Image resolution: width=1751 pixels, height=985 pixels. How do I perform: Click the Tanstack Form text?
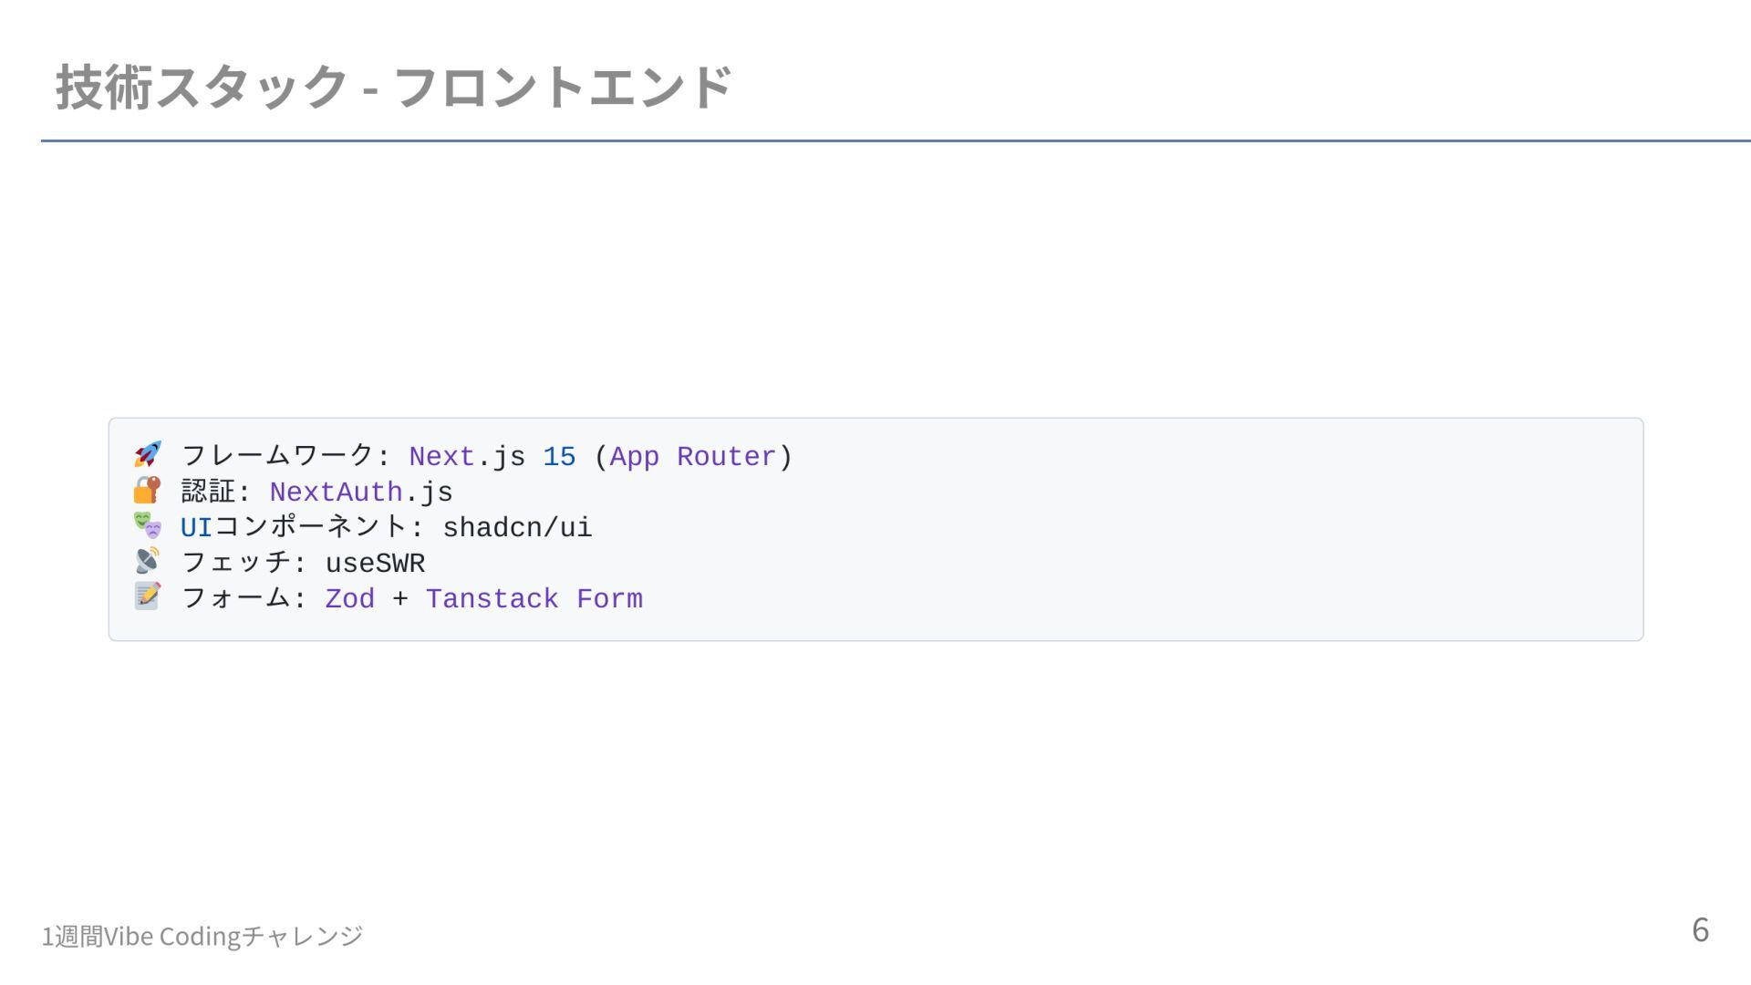[534, 599]
